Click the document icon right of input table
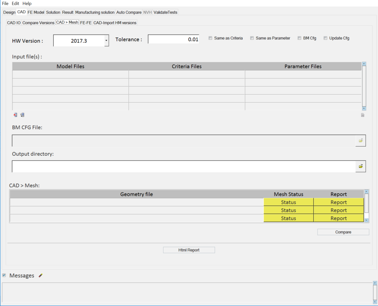 [x=362, y=115]
